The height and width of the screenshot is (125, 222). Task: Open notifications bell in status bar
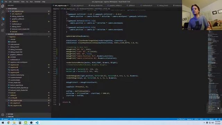point(220,119)
